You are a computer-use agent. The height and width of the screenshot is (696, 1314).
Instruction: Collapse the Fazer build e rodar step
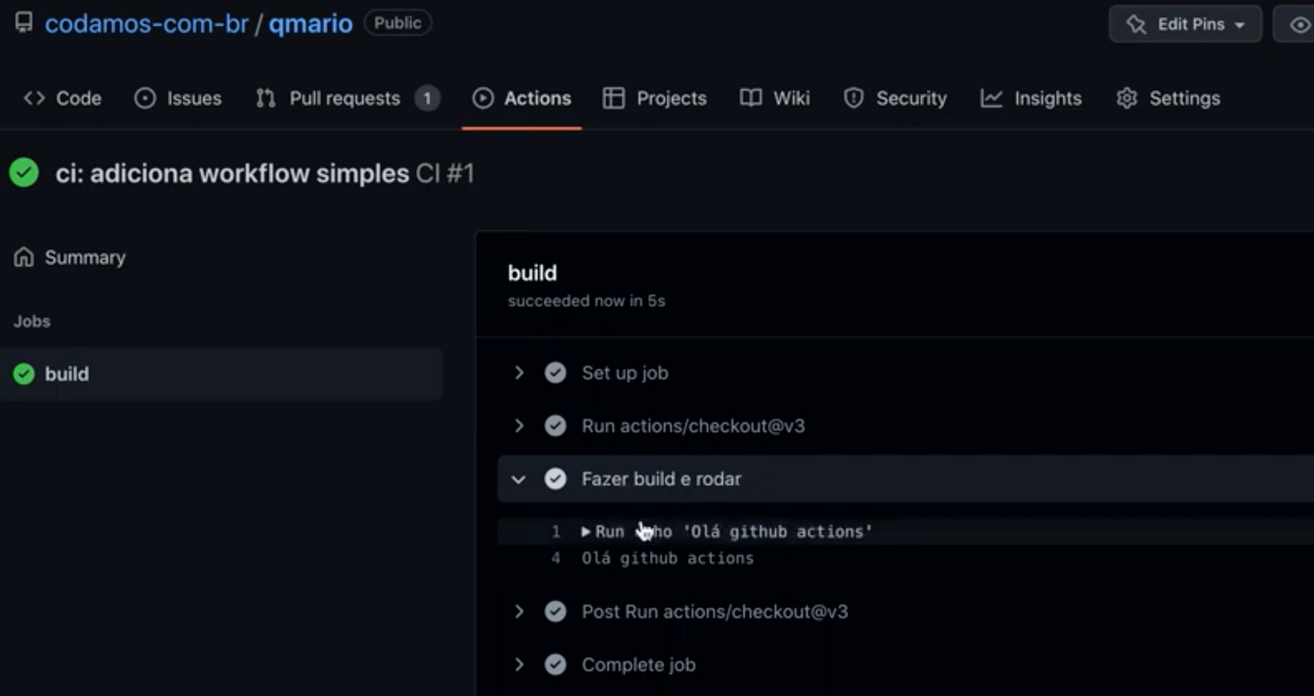pos(519,478)
